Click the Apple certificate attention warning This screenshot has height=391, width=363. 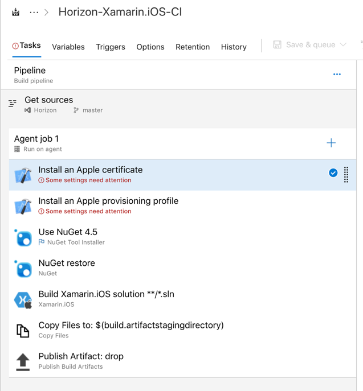pyautogui.click(x=85, y=180)
